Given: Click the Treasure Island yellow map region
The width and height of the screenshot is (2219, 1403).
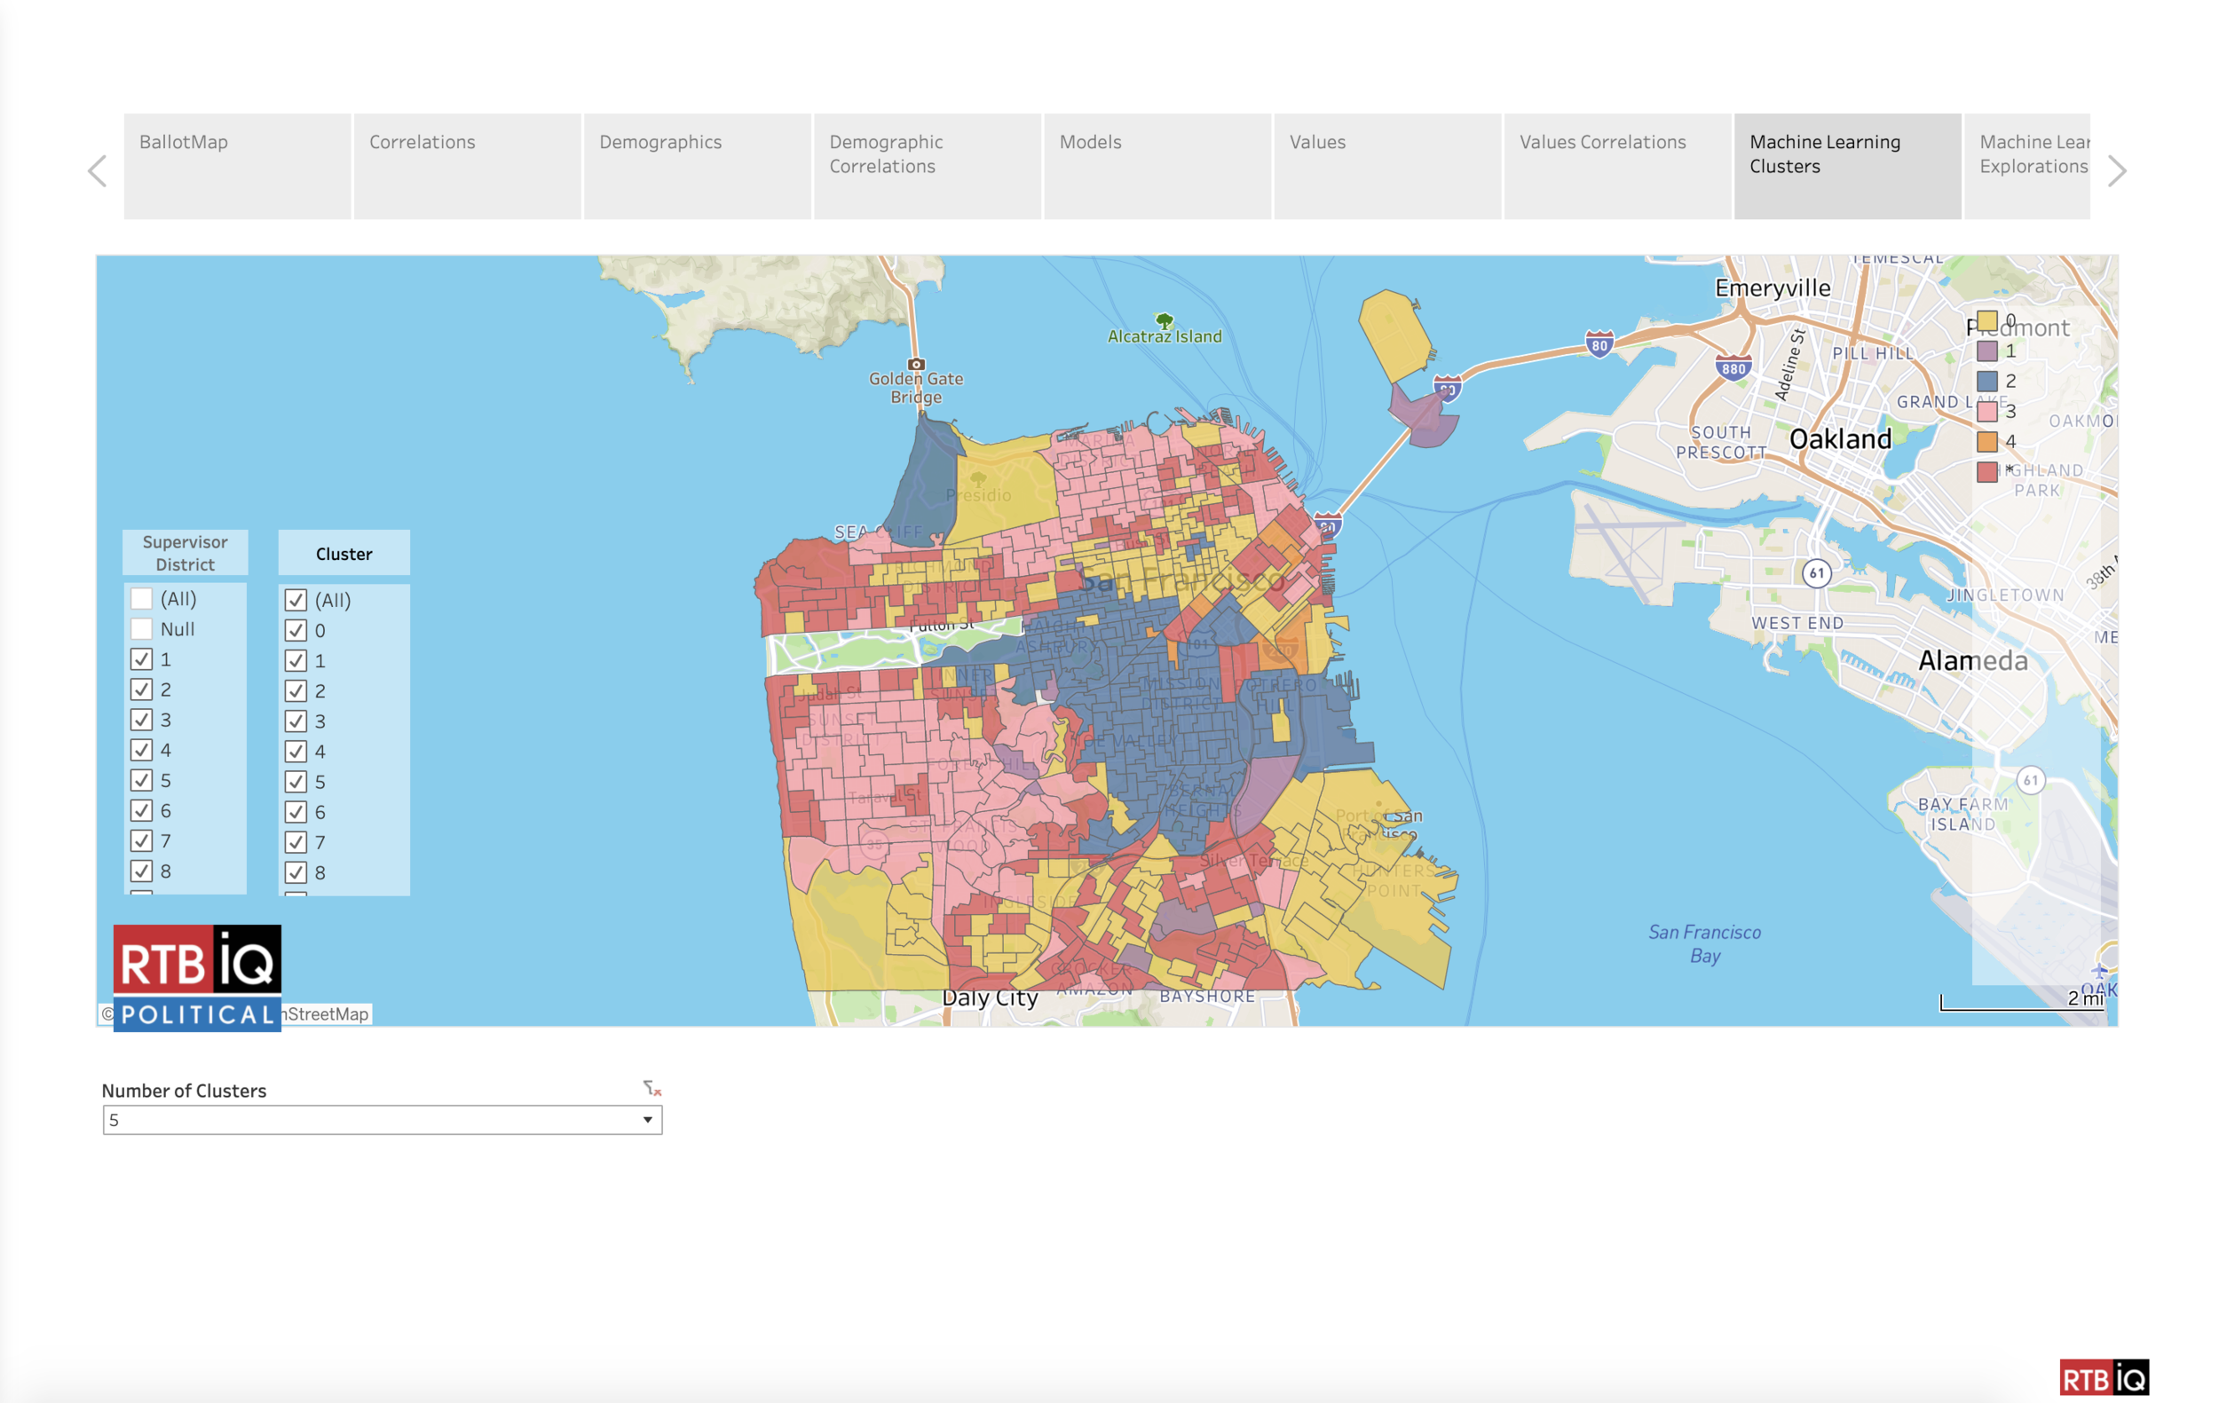Looking at the screenshot, I should (1392, 334).
